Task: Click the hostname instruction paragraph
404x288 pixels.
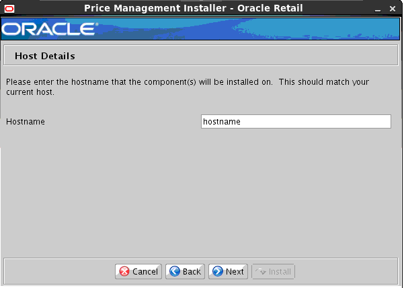Action: 188,87
